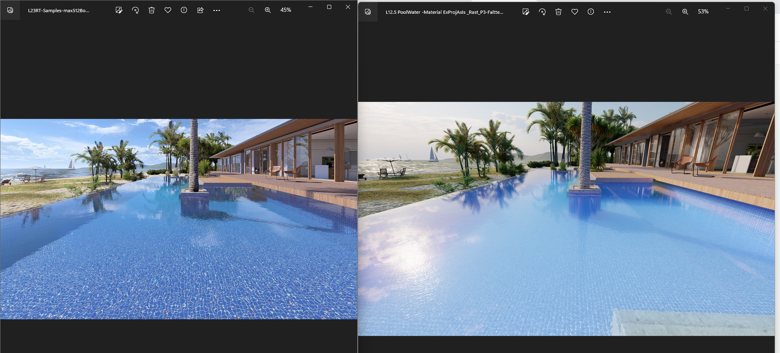Click the 45% zoom level indicator
The height and width of the screenshot is (353, 780).
pos(286,10)
